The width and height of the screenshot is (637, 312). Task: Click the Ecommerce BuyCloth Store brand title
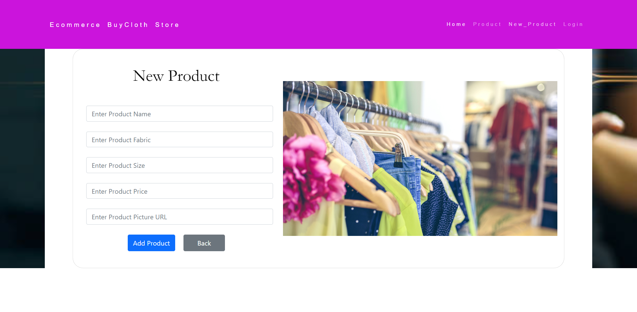[x=114, y=25]
